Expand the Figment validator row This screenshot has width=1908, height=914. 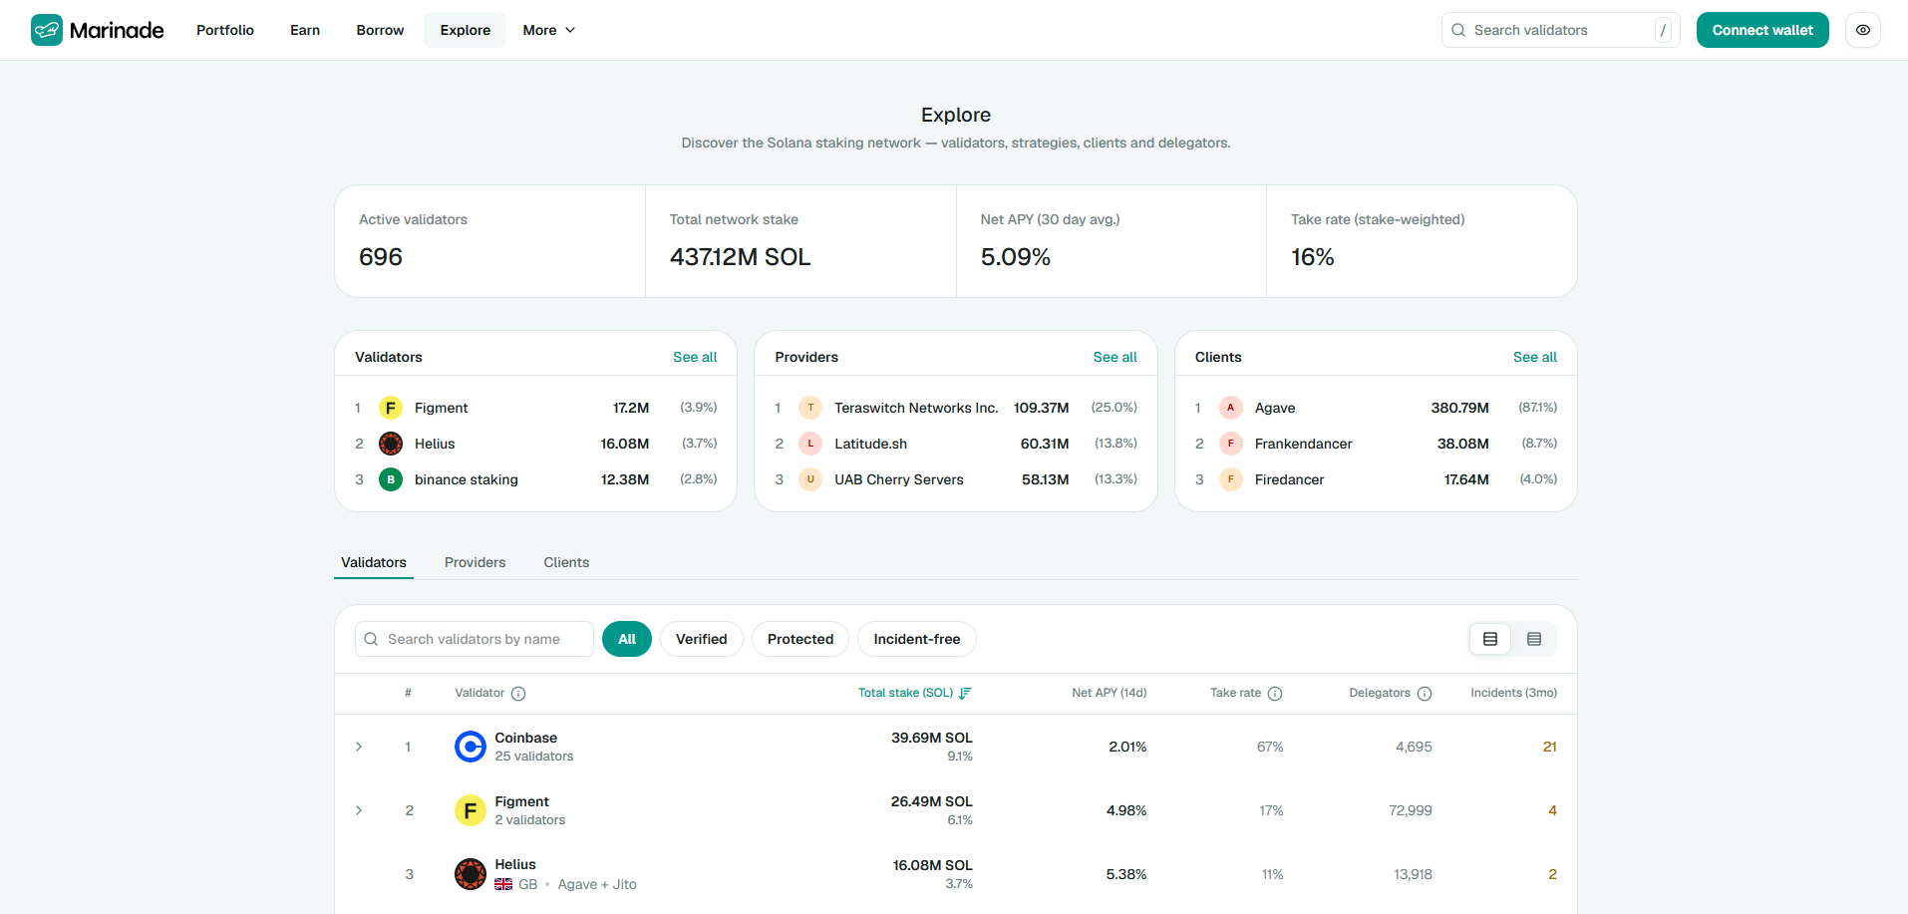[x=359, y=810]
